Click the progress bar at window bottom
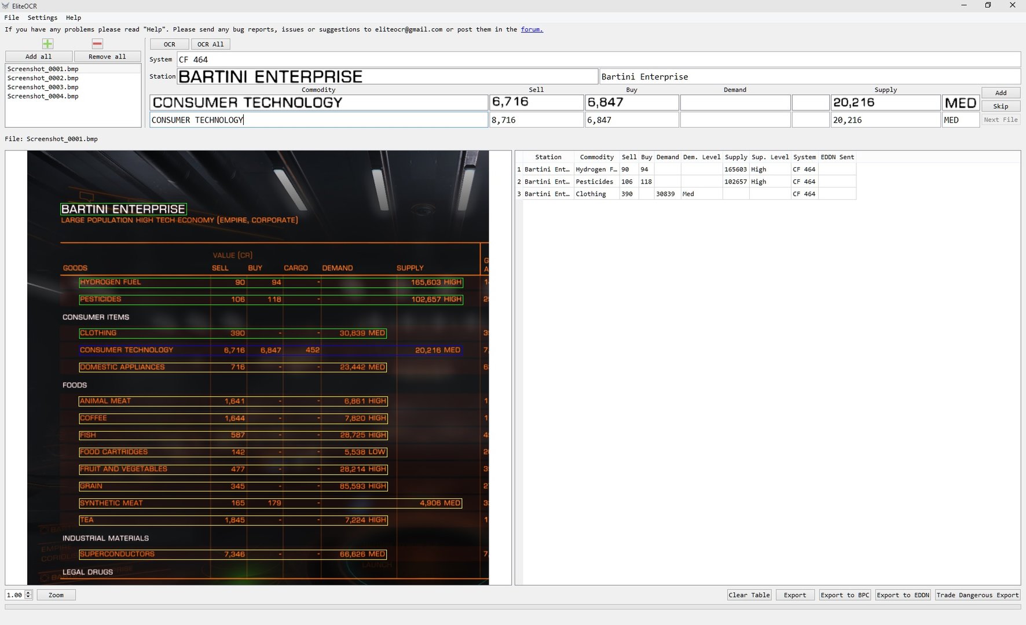The width and height of the screenshot is (1026, 625). point(512,607)
